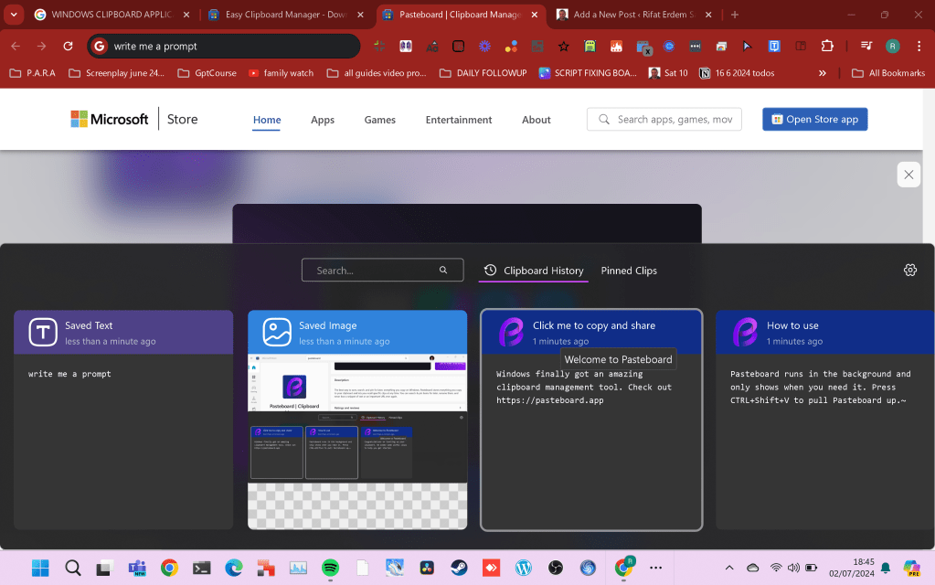Viewport: 935px width, 585px height.
Task: Click the three colored dots extension icon
Action: click(x=511, y=46)
